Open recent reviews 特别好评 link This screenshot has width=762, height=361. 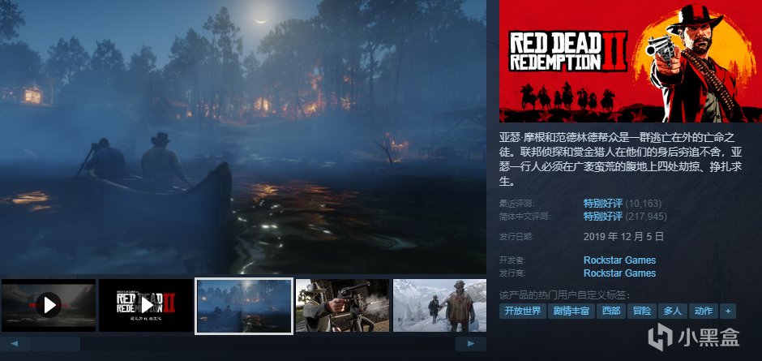point(602,204)
